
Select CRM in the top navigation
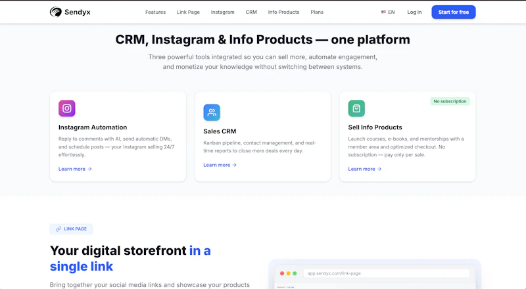(251, 12)
